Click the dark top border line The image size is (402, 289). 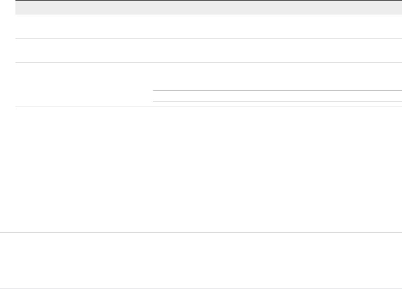click(x=205, y=0)
